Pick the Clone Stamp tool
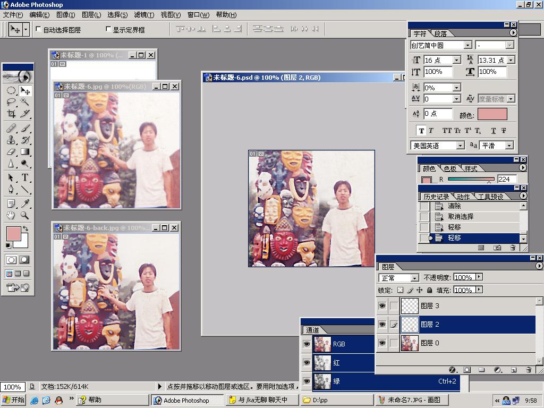Screen dimensions: 544x408 (11, 140)
